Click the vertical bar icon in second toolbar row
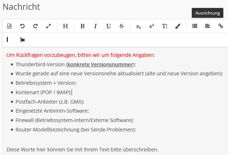The image size is (228, 155). (7, 39)
